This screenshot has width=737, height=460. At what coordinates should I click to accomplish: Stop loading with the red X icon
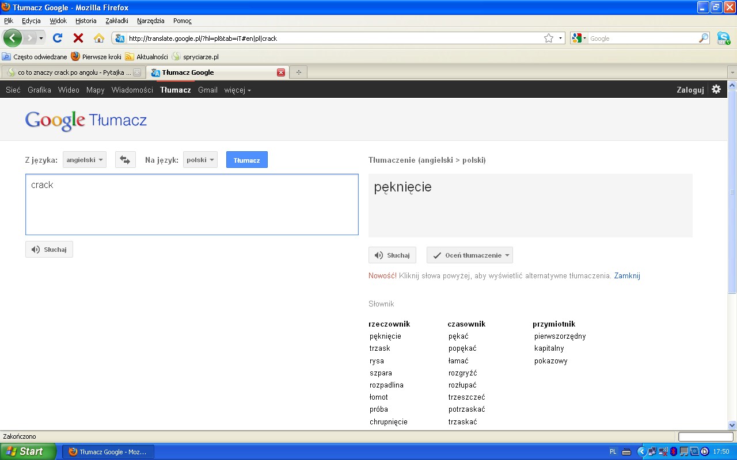[78, 38]
